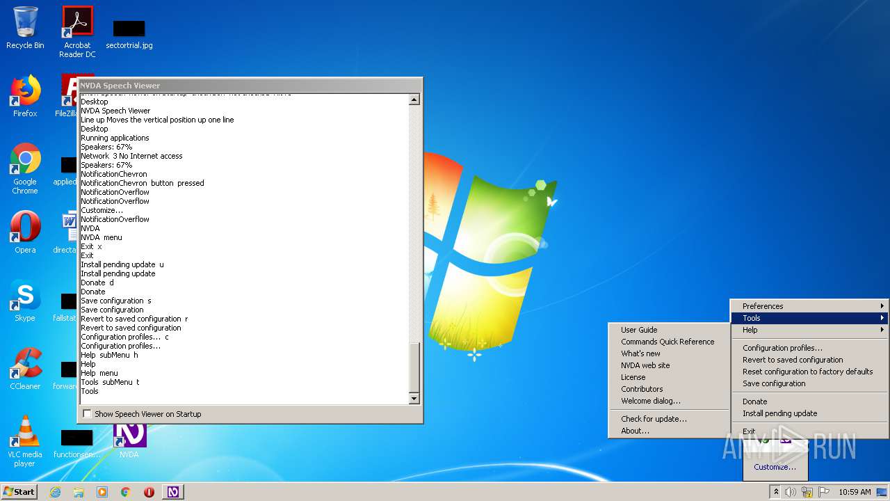Viewport: 890px width, 501px height.
Task: Open Configuration profiles... menu item
Action: pos(810,348)
